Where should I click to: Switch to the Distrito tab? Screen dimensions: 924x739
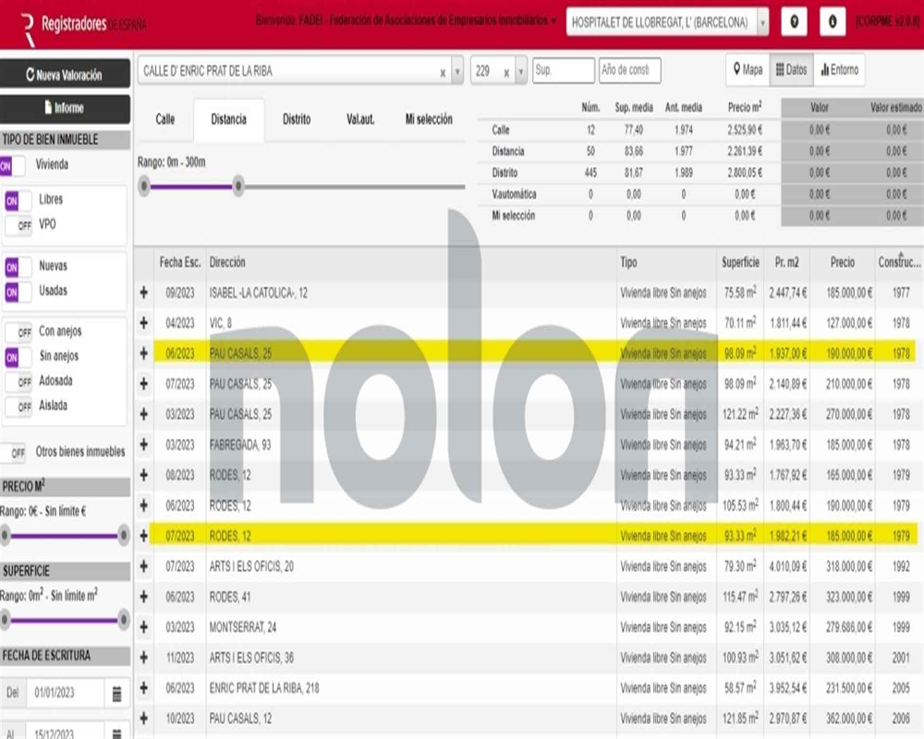pos(297,120)
